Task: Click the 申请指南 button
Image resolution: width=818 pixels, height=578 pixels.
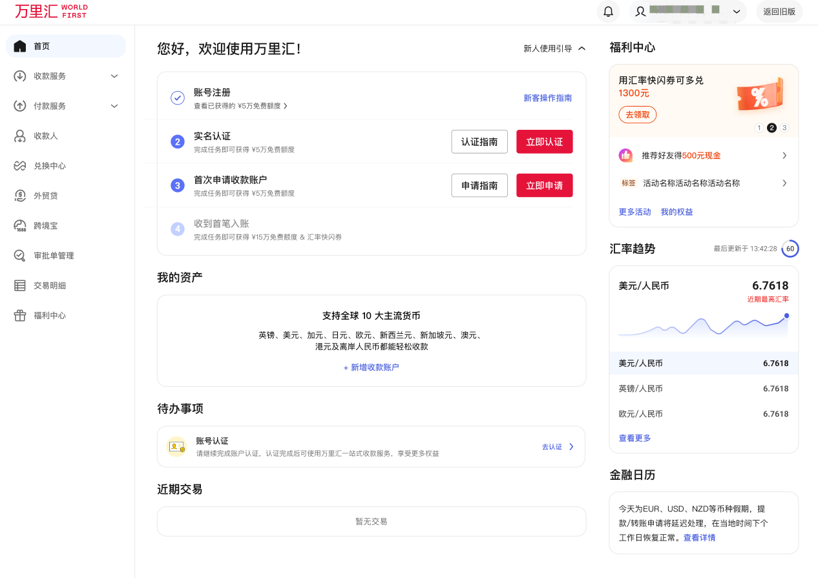Action: 479,185
